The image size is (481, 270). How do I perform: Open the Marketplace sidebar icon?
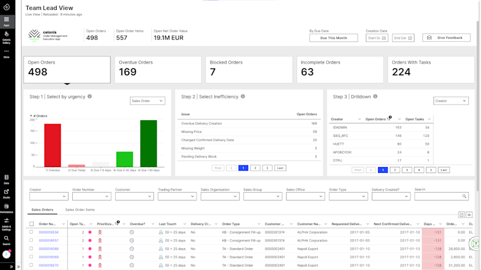click(x=6, y=208)
